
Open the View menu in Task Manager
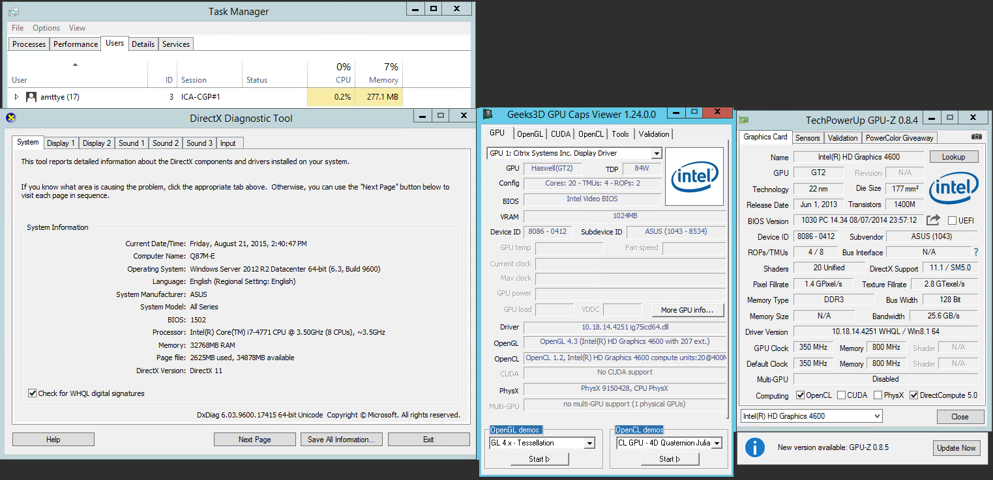(77, 28)
